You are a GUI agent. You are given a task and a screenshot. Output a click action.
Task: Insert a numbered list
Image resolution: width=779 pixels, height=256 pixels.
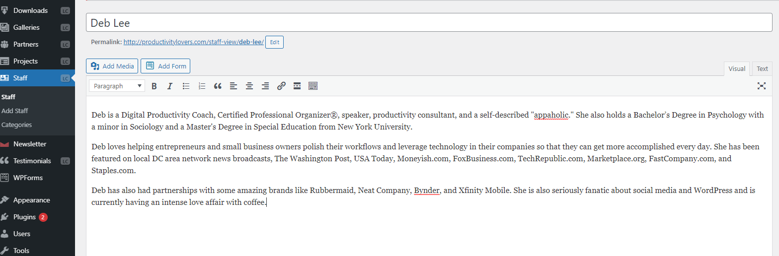pos(202,86)
